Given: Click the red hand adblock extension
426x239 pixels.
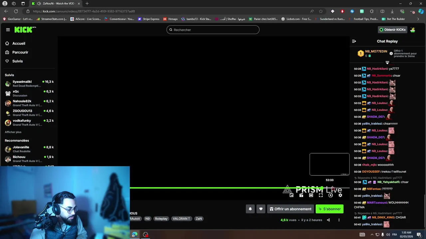Looking at the screenshot, I should pyautogui.click(x=342, y=11).
